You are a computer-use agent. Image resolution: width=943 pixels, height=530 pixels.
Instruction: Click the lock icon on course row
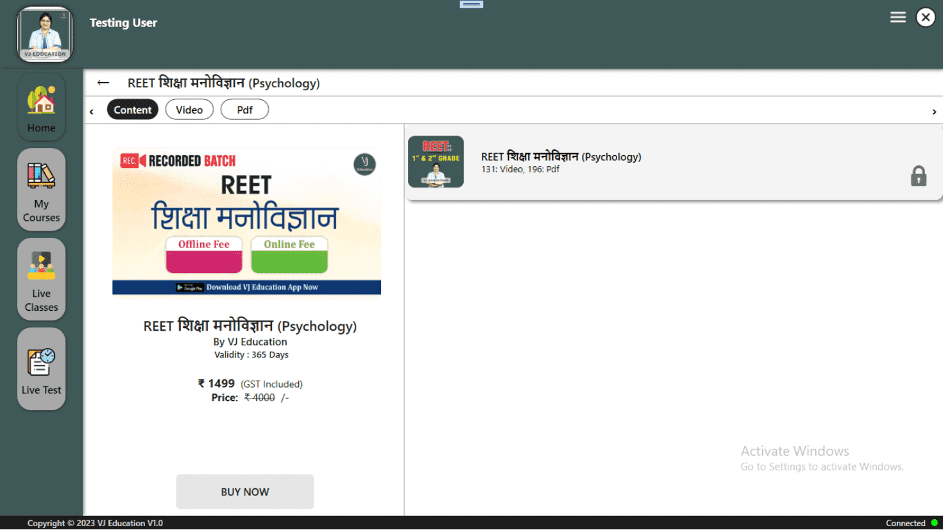[918, 176]
